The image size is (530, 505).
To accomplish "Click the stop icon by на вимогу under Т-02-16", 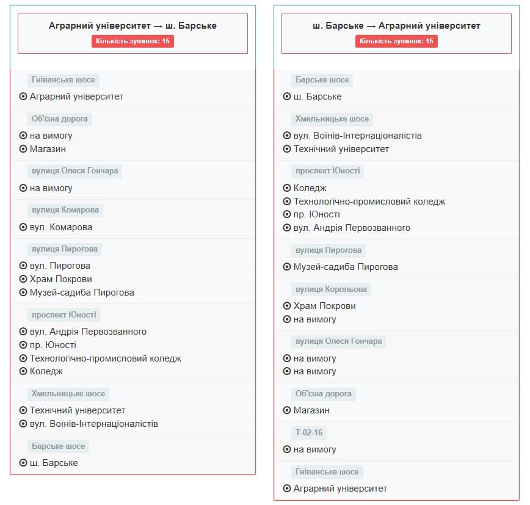I will coord(287,449).
